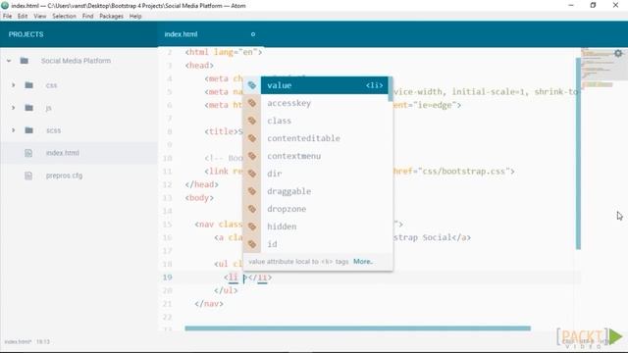Open index.html in the tree view
The width and height of the screenshot is (628, 353).
coord(63,153)
